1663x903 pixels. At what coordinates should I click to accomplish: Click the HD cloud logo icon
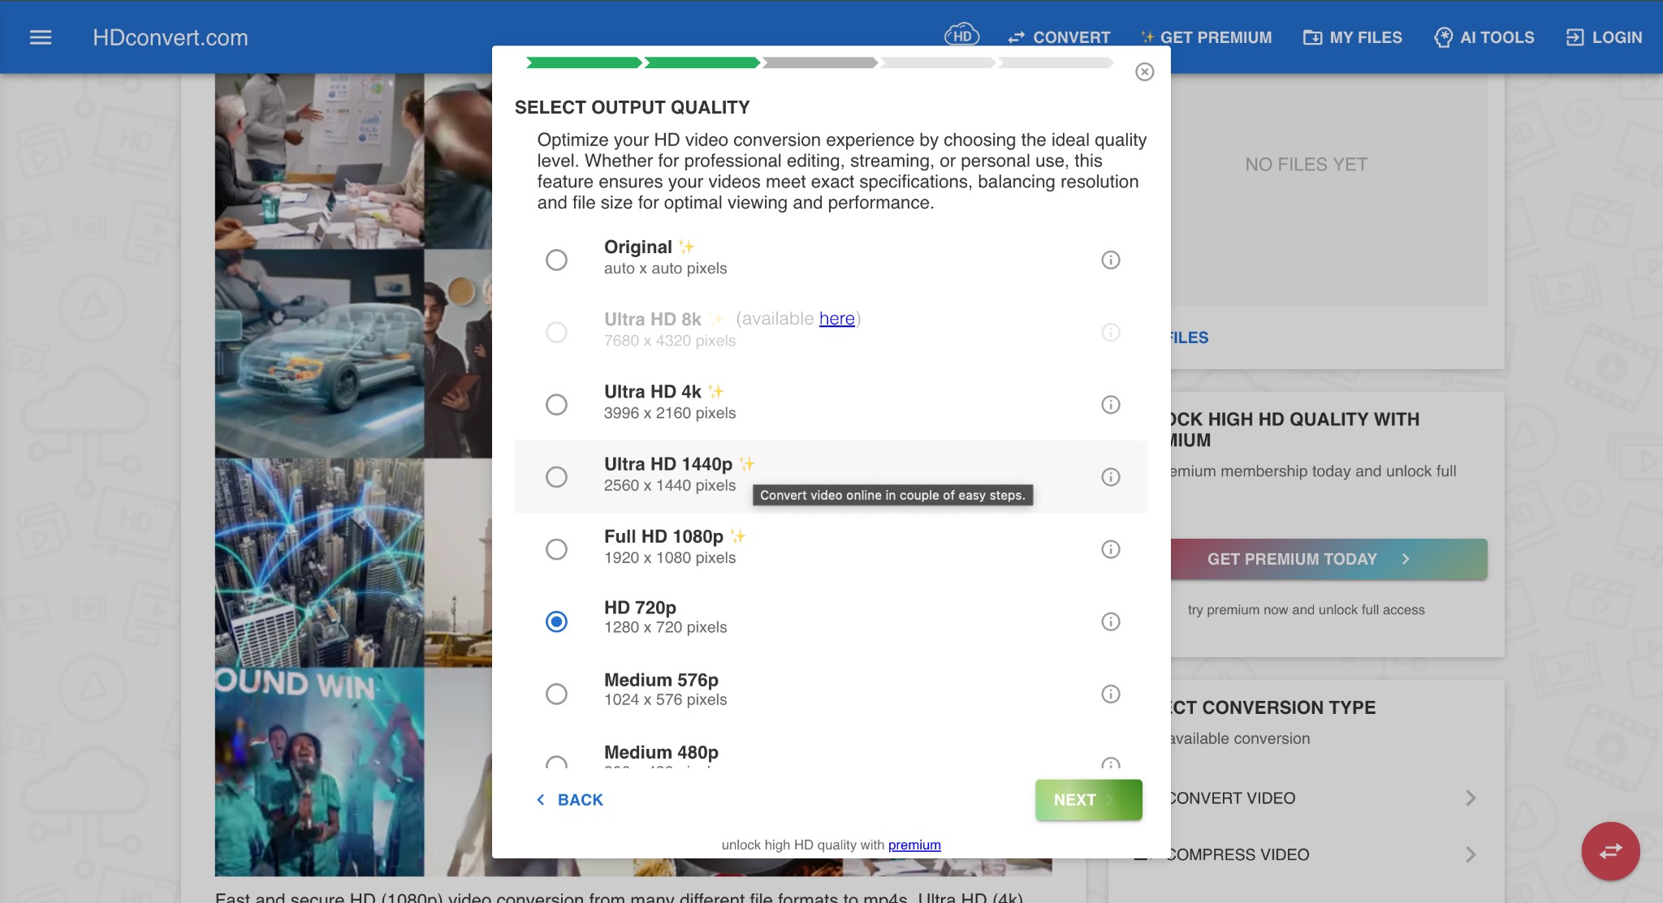[x=961, y=36]
